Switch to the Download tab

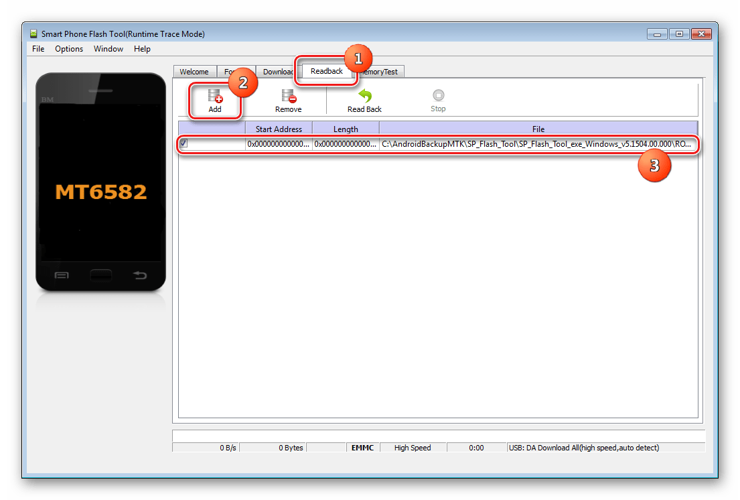point(277,71)
